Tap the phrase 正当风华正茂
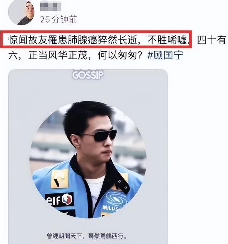 [x=57, y=55]
